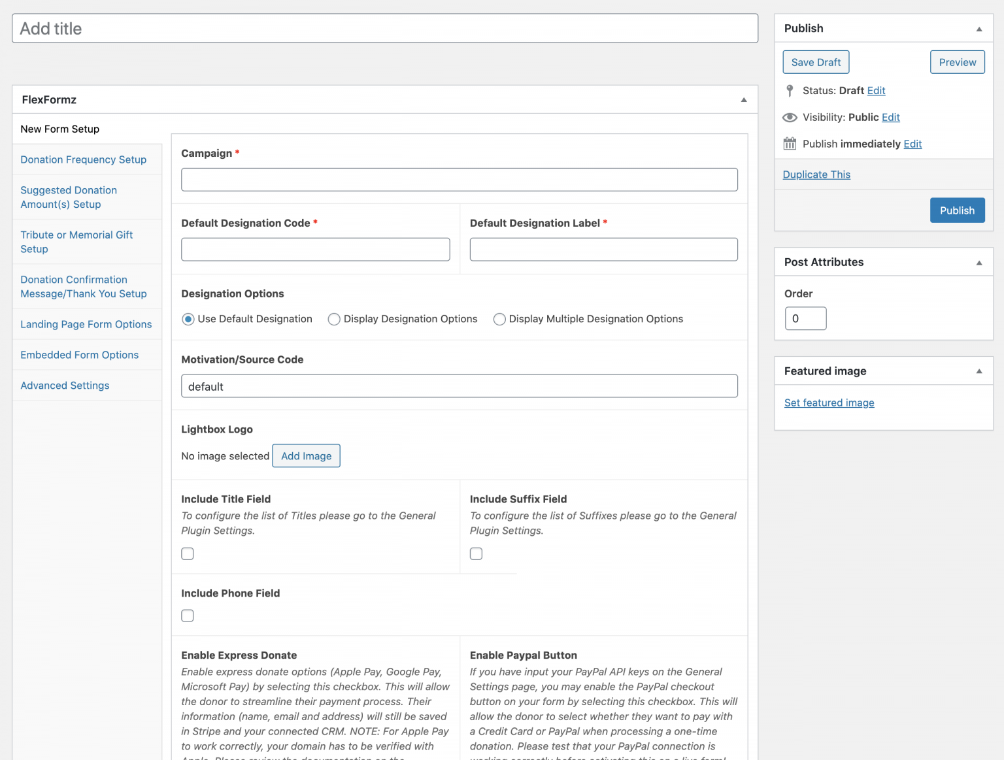The width and height of the screenshot is (1004, 760).
Task: Click Set featured image
Action: [829, 403]
